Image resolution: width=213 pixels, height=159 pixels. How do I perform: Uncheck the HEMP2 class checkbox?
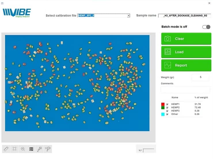point(167,108)
